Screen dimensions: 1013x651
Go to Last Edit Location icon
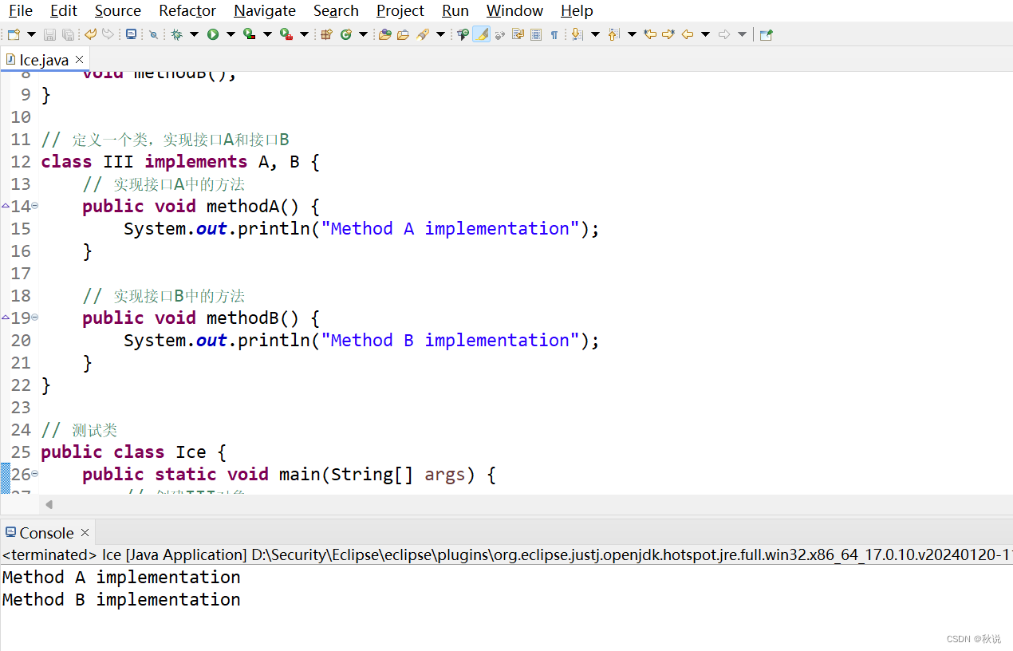(650, 34)
